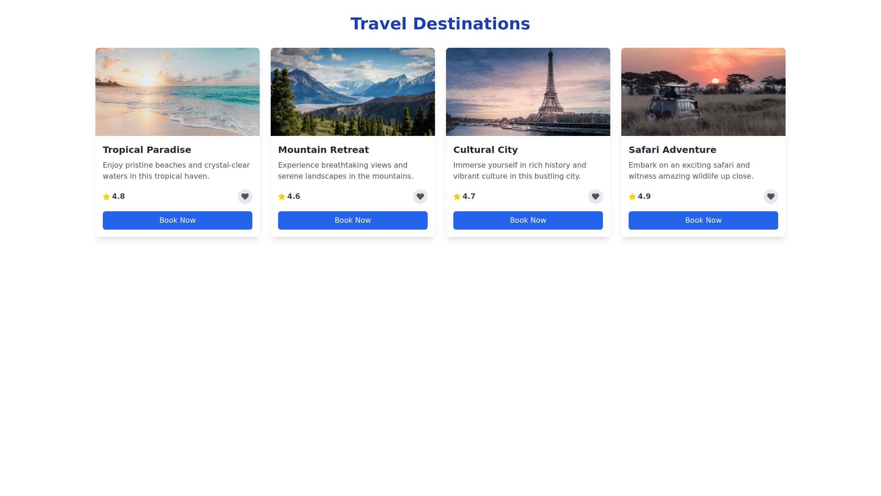Click the mountain landscape image
Screen dimensions: 881x496
[353, 92]
